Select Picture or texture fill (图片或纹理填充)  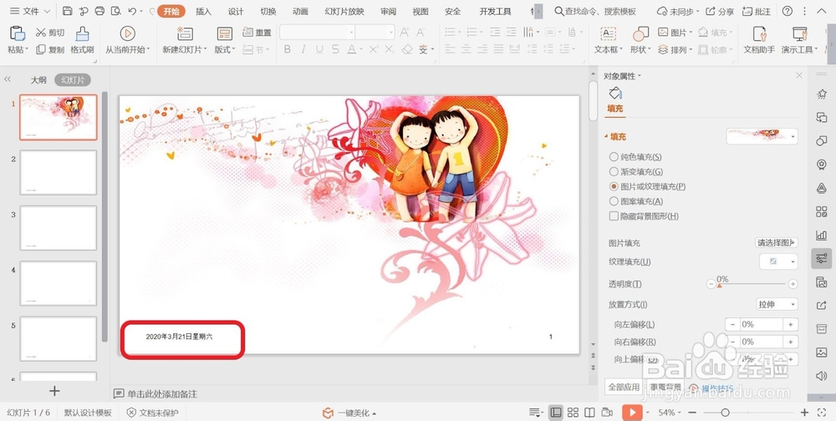pos(647,186)
